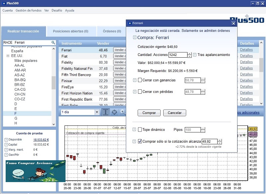Click the search magnifier icon in instrument search

53,43
